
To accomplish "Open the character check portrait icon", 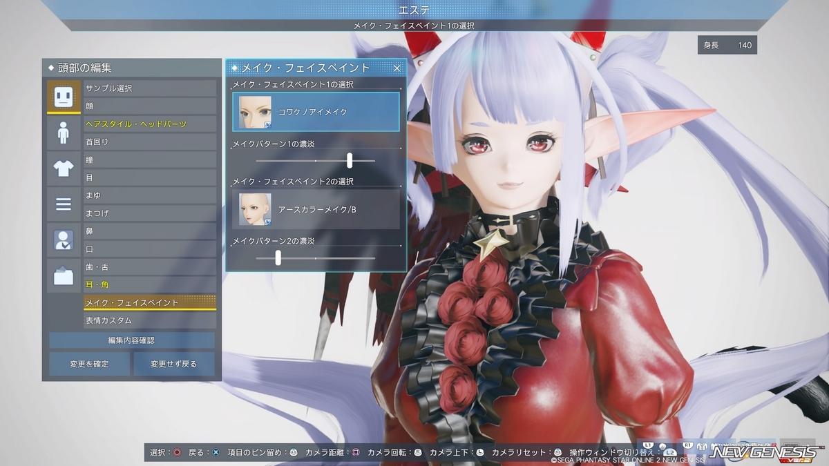I will (x=64, y=240).
